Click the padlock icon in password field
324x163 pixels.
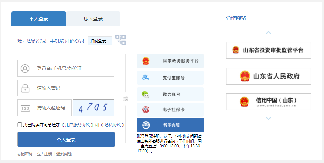[25, 88]
